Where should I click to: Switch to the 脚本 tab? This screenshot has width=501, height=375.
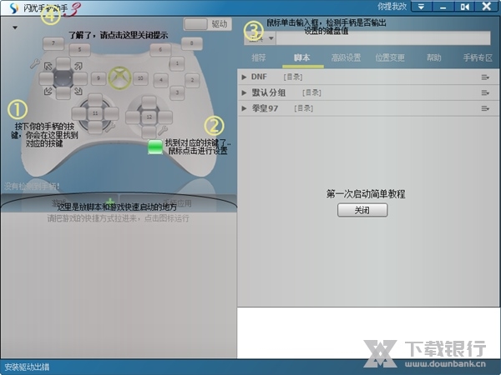tap(302, 57)
